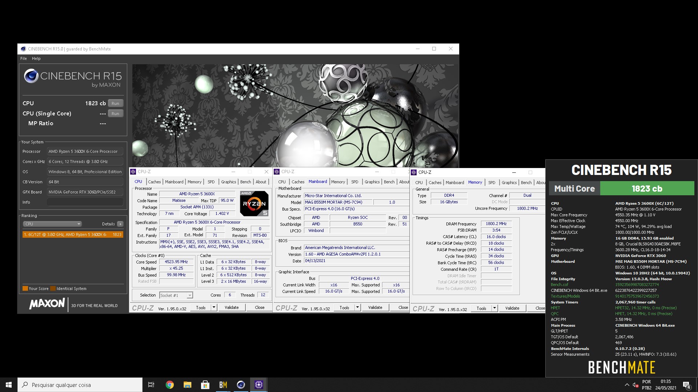Expand Tools dropdown arrow in first CPU-Z
This screenshot has height=392, width=698.
pyautogui.click(x=214, y=307)
